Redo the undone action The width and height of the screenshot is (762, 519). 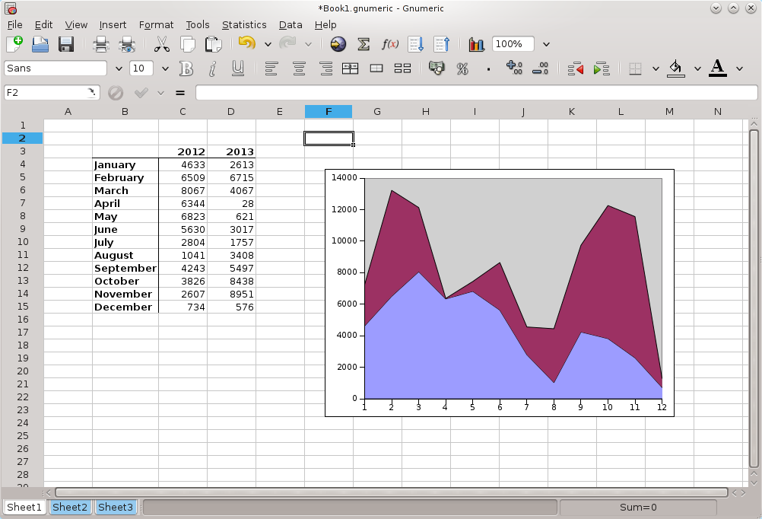(x=287, y=44)
